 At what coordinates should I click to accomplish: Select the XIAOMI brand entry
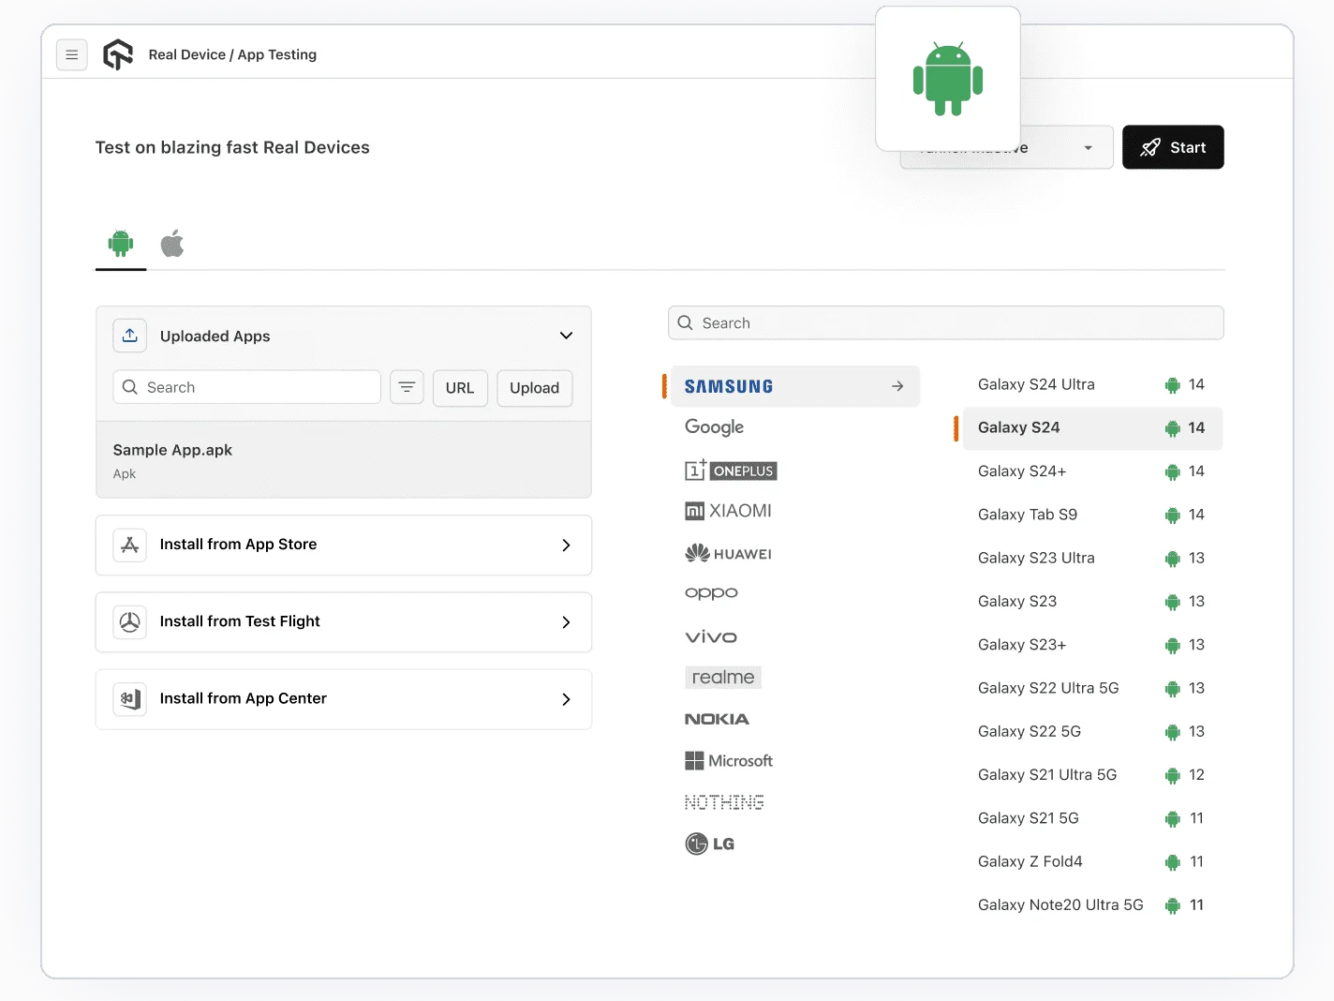tap(729, 510)
